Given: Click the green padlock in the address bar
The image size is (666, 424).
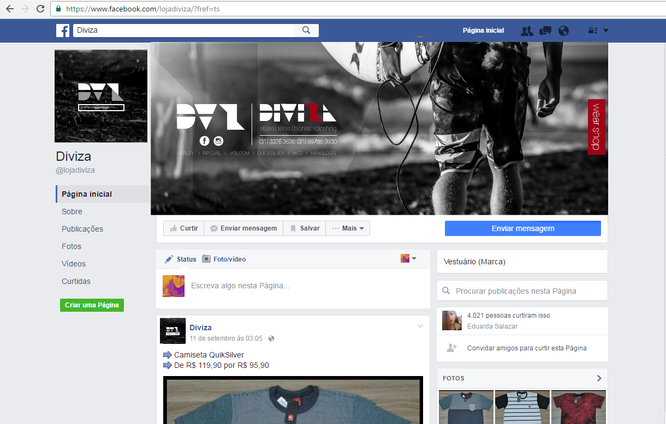Looking at the screenshot, I should (x=58, y=9).
